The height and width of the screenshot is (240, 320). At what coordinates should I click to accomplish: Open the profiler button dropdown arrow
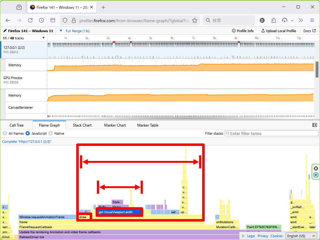pyautogui.click(x=292, y=20)
